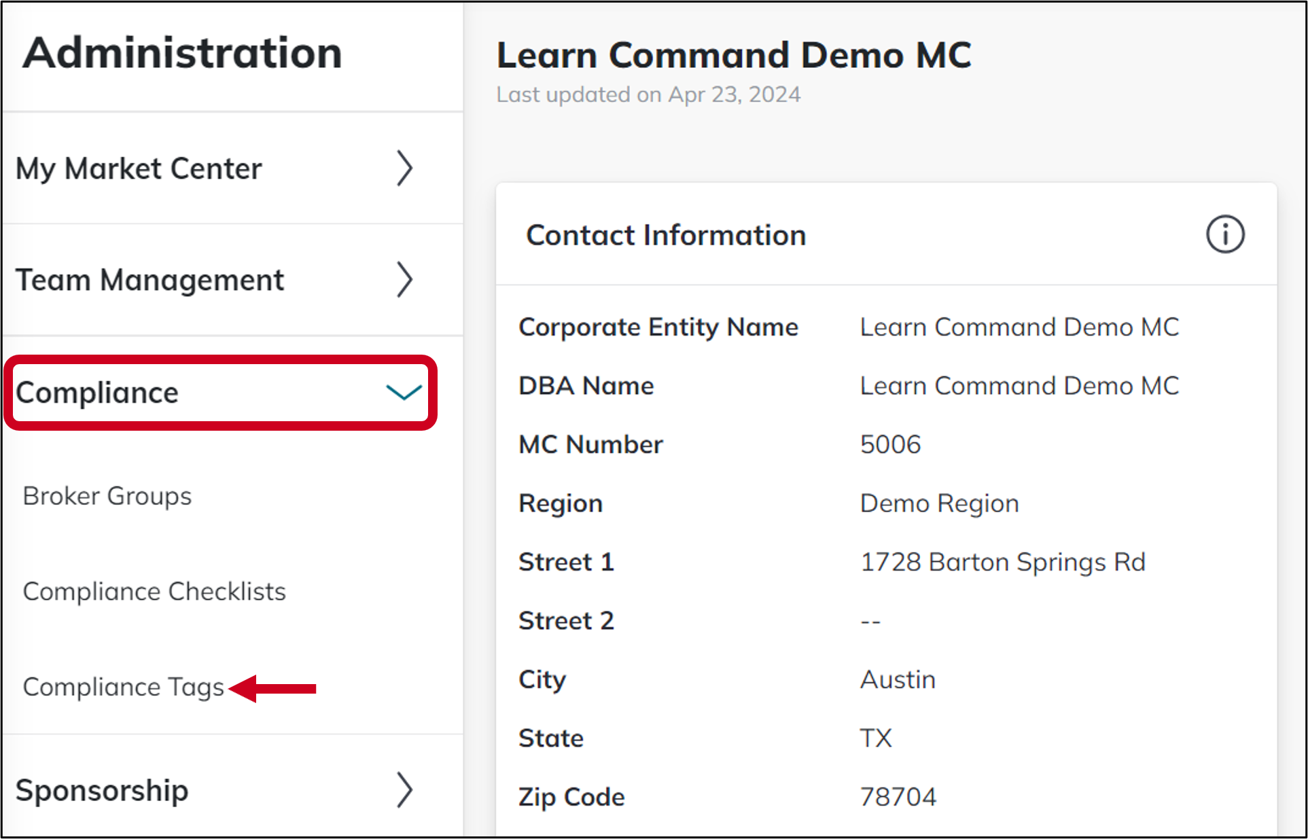Click the Corporate Entity Name label
1308x839 pixels.
[x=658, y=327]
